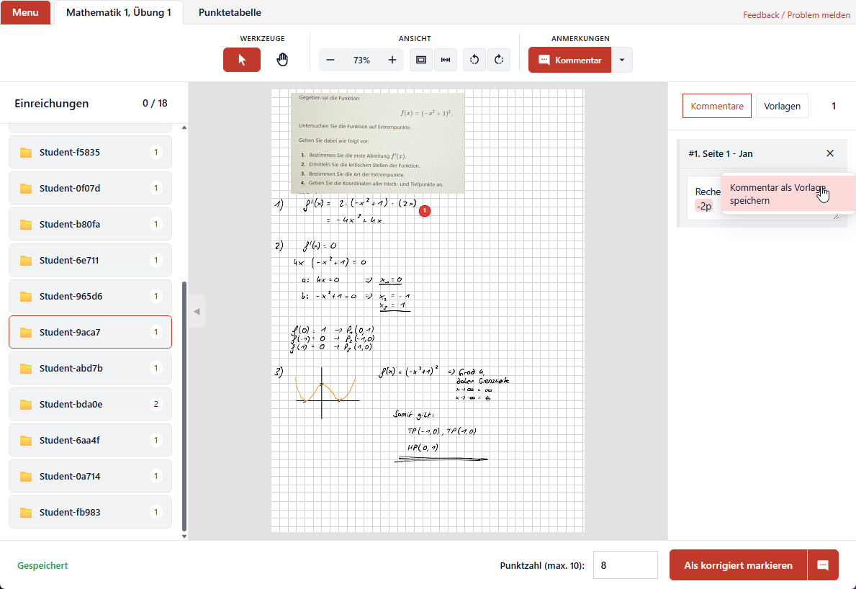Click the Punktzahl input field
This screenshot has width=856, height=589.
coord(625,565)
